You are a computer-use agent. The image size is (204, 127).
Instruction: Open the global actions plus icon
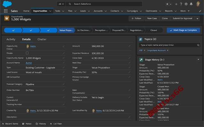[x=176, y=4]
